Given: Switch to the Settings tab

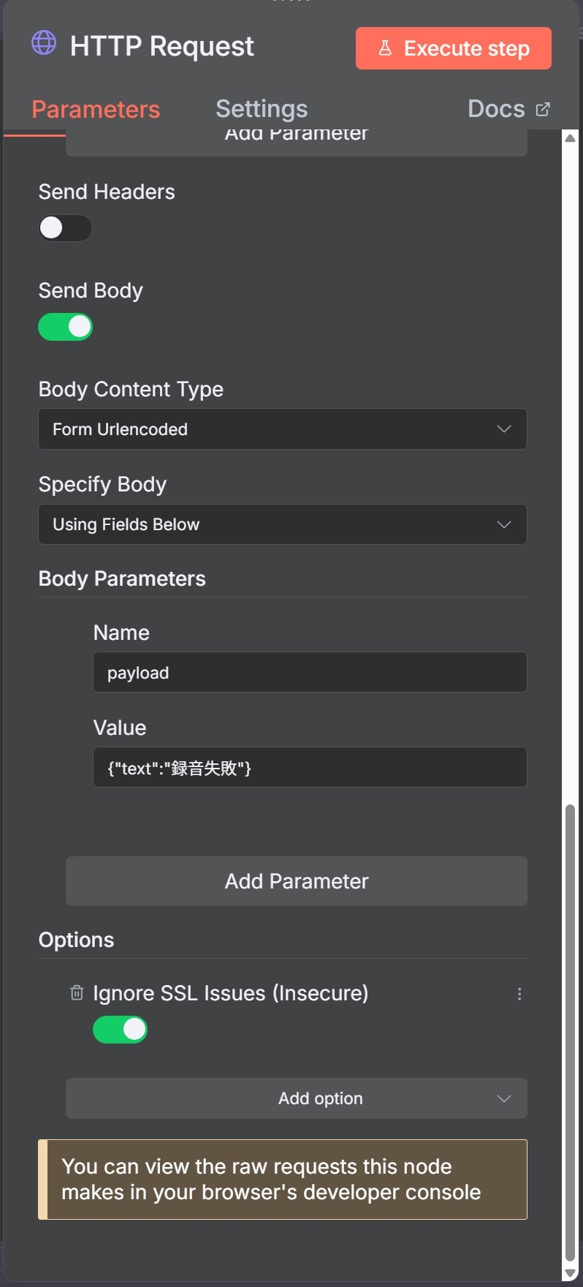Looking at the screenshot, I should click(x=262, y=109).
